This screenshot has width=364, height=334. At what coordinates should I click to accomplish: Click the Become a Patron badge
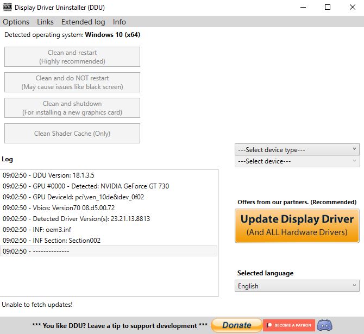[288, 325]
